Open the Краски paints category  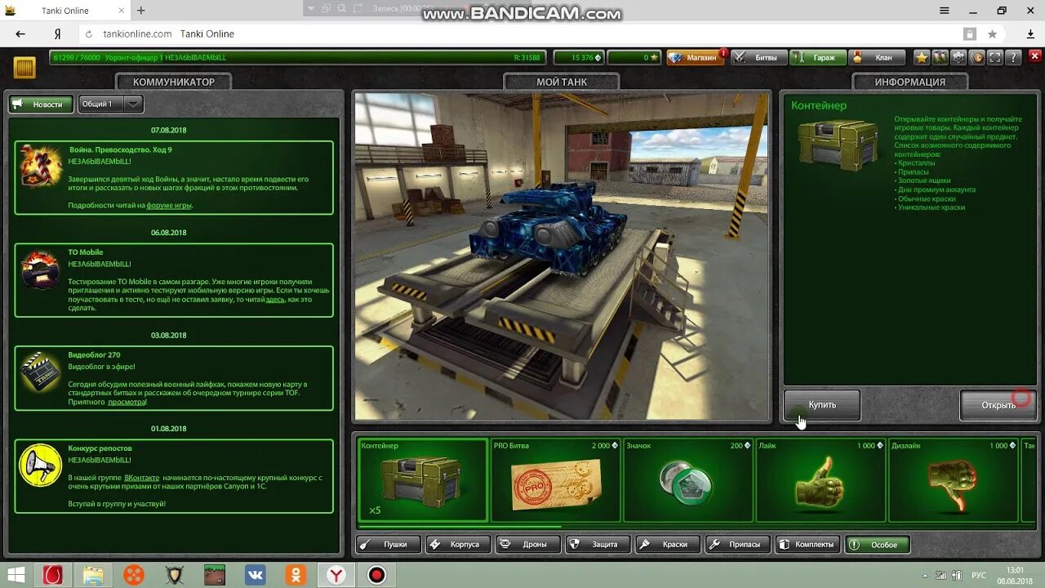tap(668, 544)
